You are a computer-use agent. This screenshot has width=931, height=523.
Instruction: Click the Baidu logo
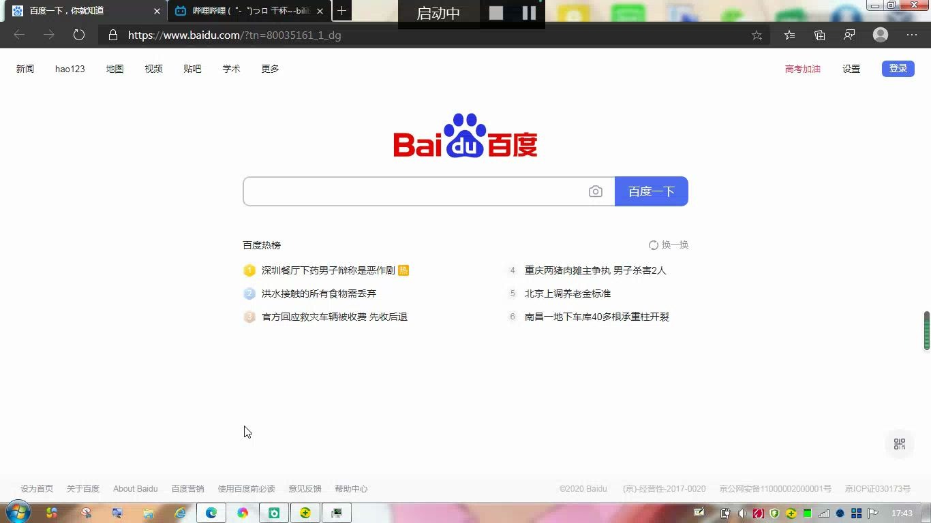click(x=465, y=136)
